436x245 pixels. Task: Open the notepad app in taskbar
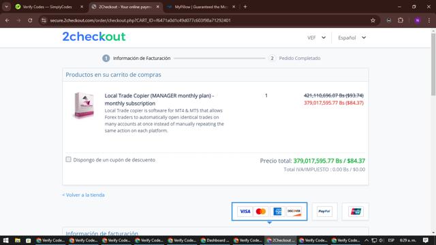[x=28, y=240]
